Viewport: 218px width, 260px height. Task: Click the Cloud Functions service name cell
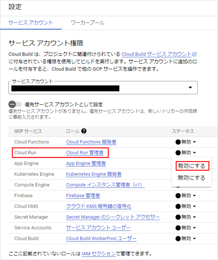click(x=32, y=142)
